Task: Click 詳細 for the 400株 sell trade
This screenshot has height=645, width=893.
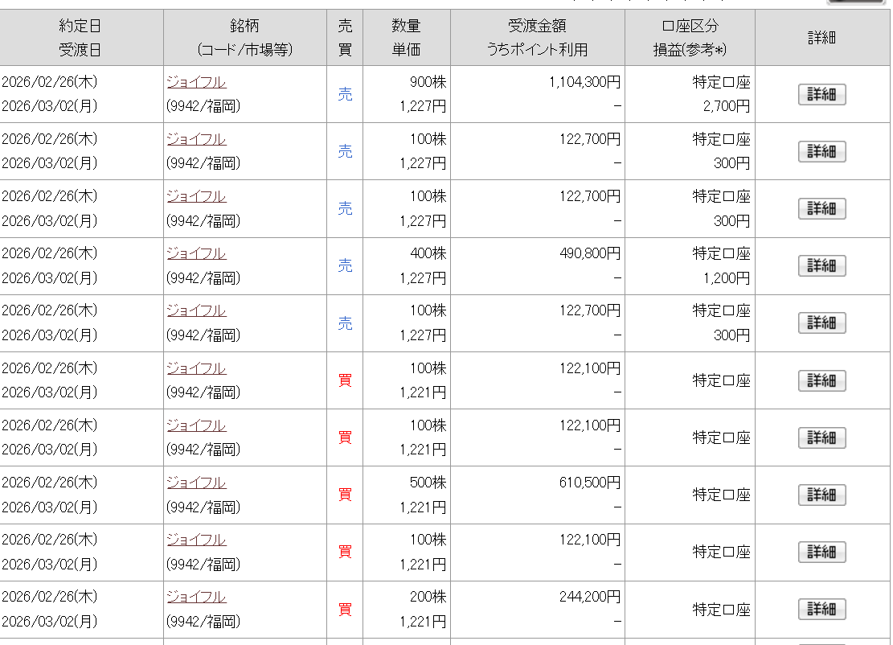Action: tap(821, 265)
